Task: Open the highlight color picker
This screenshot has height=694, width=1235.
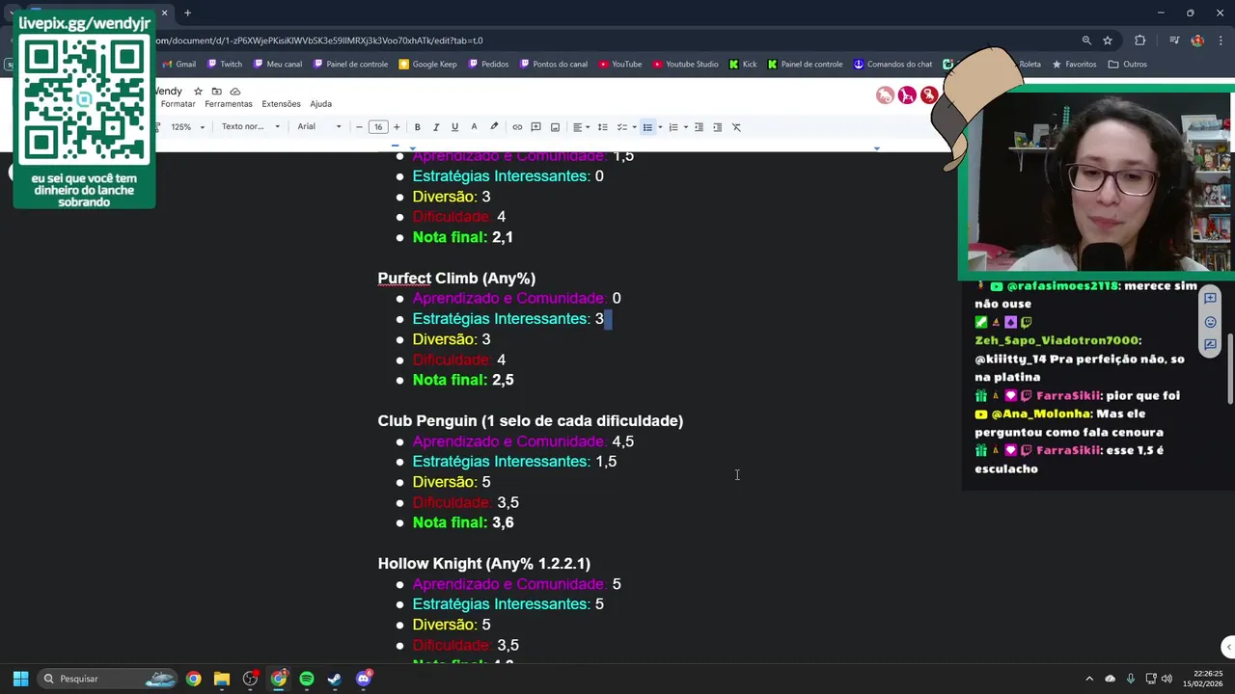Action: tap(494, 127)
